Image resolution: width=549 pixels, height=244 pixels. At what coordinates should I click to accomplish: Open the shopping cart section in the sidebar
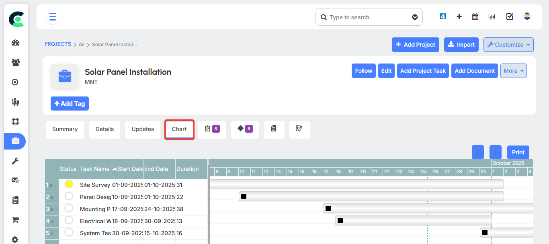15,219
